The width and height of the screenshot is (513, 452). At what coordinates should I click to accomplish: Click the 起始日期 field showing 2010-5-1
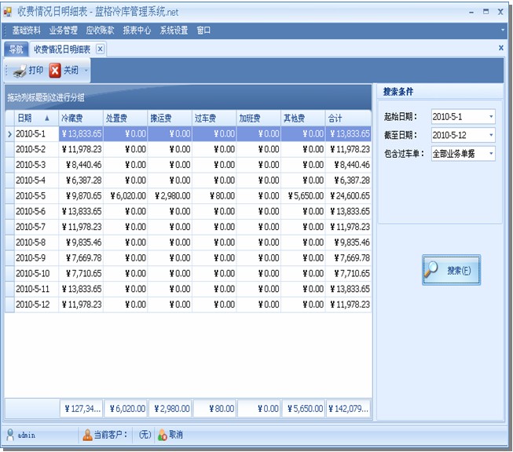point(464,117)
